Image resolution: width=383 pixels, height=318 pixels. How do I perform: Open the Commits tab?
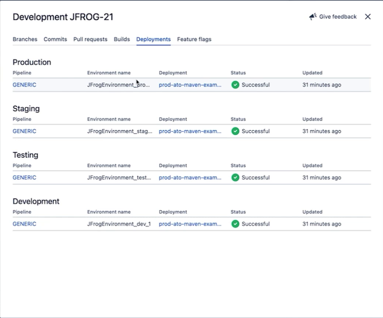[x=55, y=39]
